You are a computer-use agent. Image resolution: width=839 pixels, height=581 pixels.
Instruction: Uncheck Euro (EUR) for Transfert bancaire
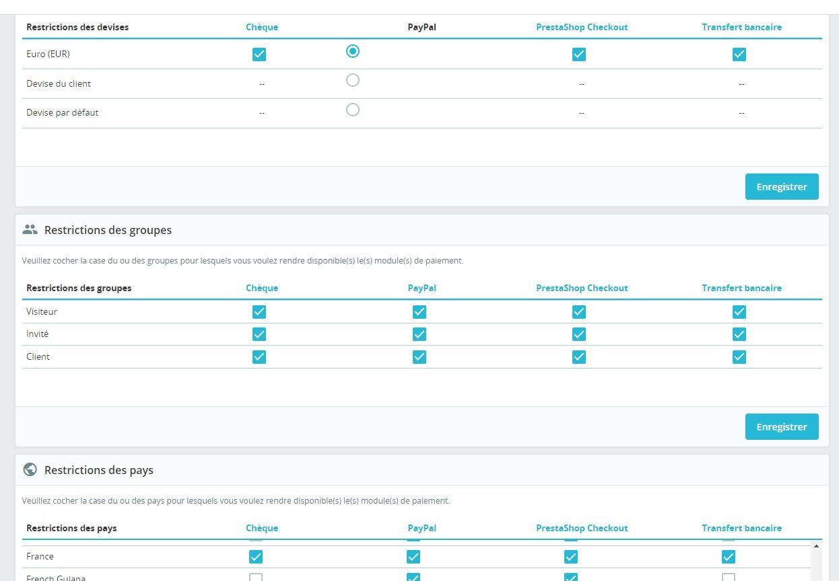pos(739,54)
